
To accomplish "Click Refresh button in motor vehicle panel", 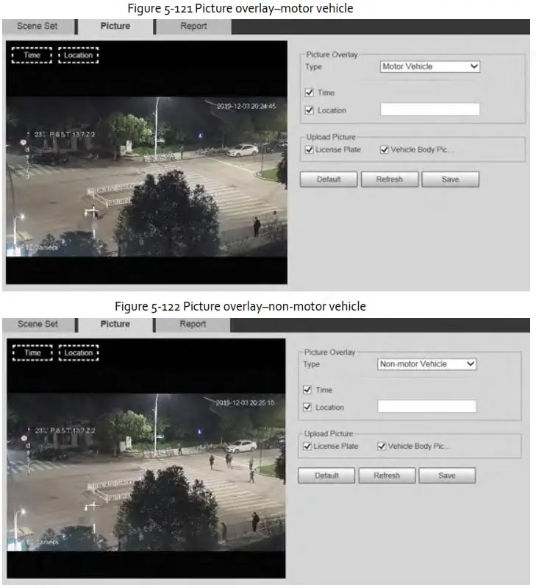I will tap(390, 180).
